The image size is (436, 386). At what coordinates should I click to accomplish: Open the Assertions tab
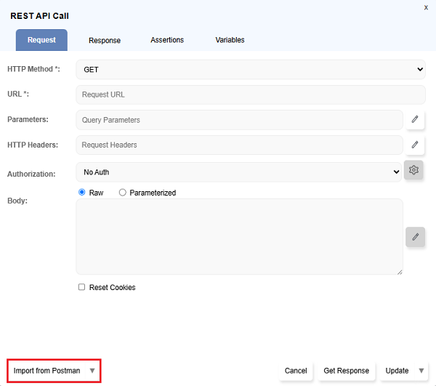click(167, 40)
